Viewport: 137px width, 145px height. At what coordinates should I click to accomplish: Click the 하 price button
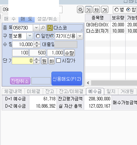coord(51,61)
